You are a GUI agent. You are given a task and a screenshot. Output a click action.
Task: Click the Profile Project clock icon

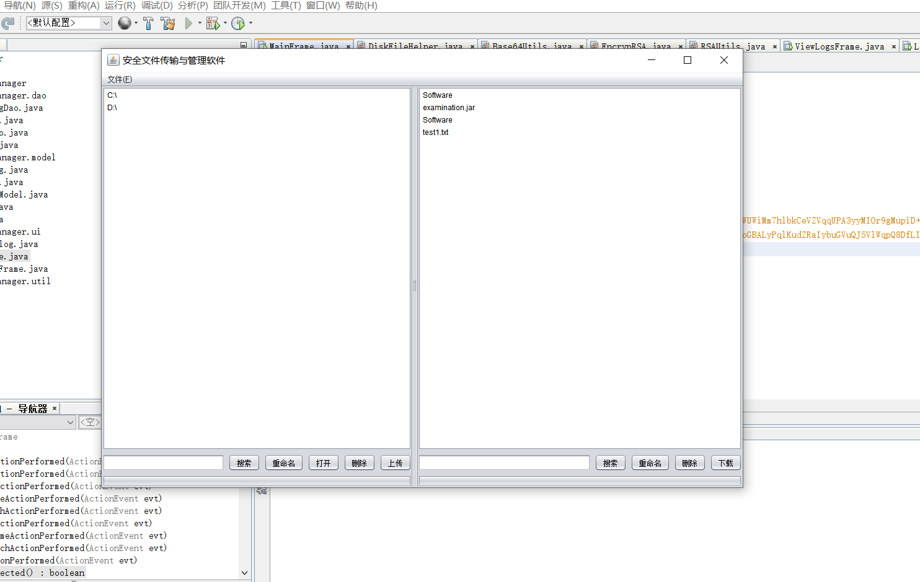click(238, 23)
